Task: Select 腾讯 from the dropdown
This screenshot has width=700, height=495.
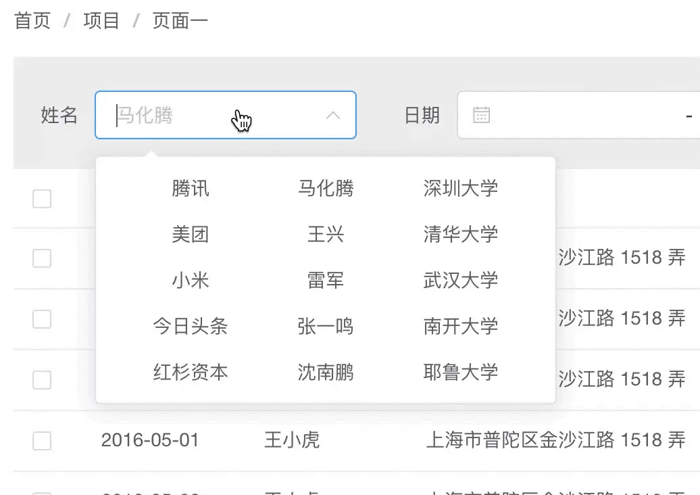Action: [x=191, y=189]
